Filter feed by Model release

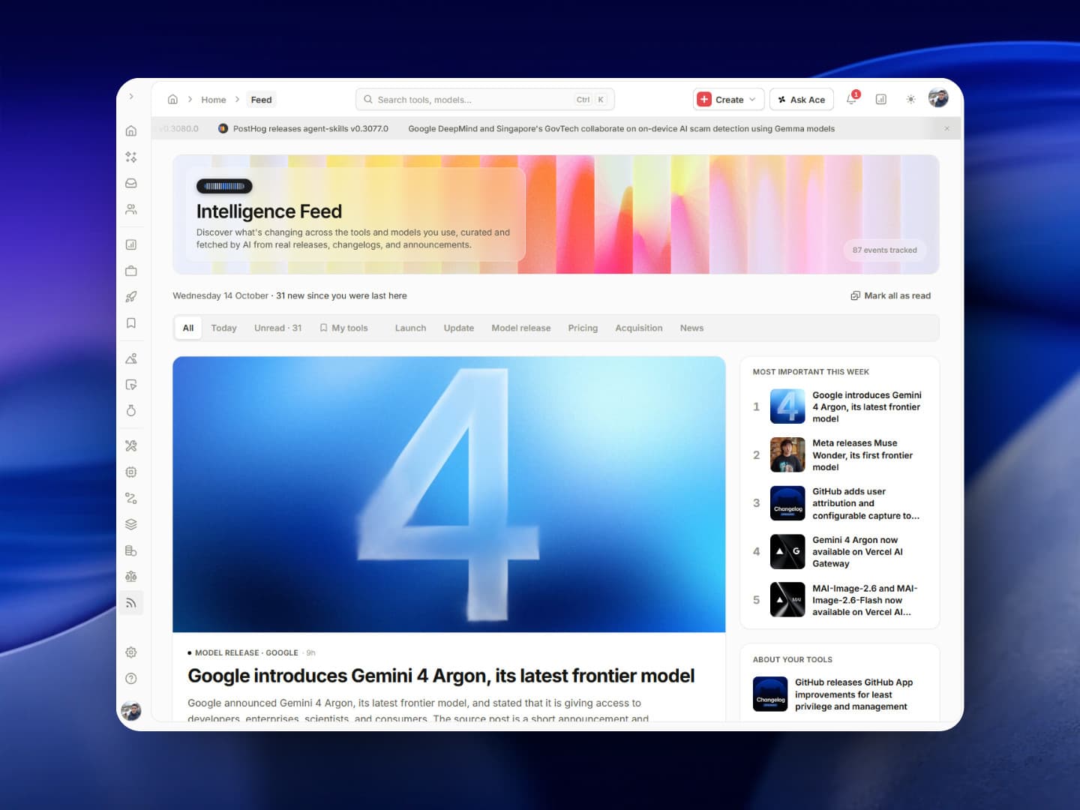pos(520,328)
